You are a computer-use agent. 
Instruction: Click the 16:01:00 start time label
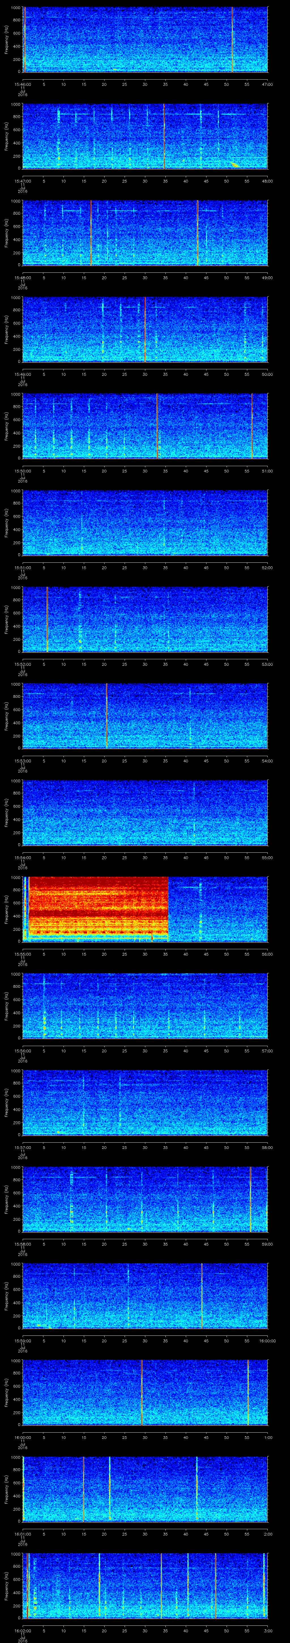22,1534
